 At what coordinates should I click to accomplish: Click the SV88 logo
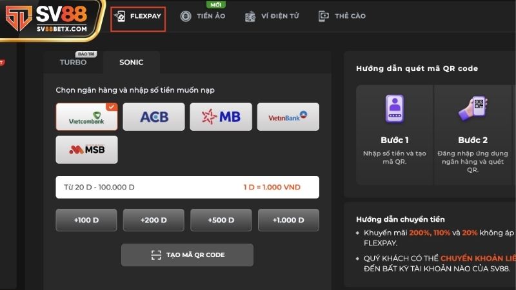(46, 19)
